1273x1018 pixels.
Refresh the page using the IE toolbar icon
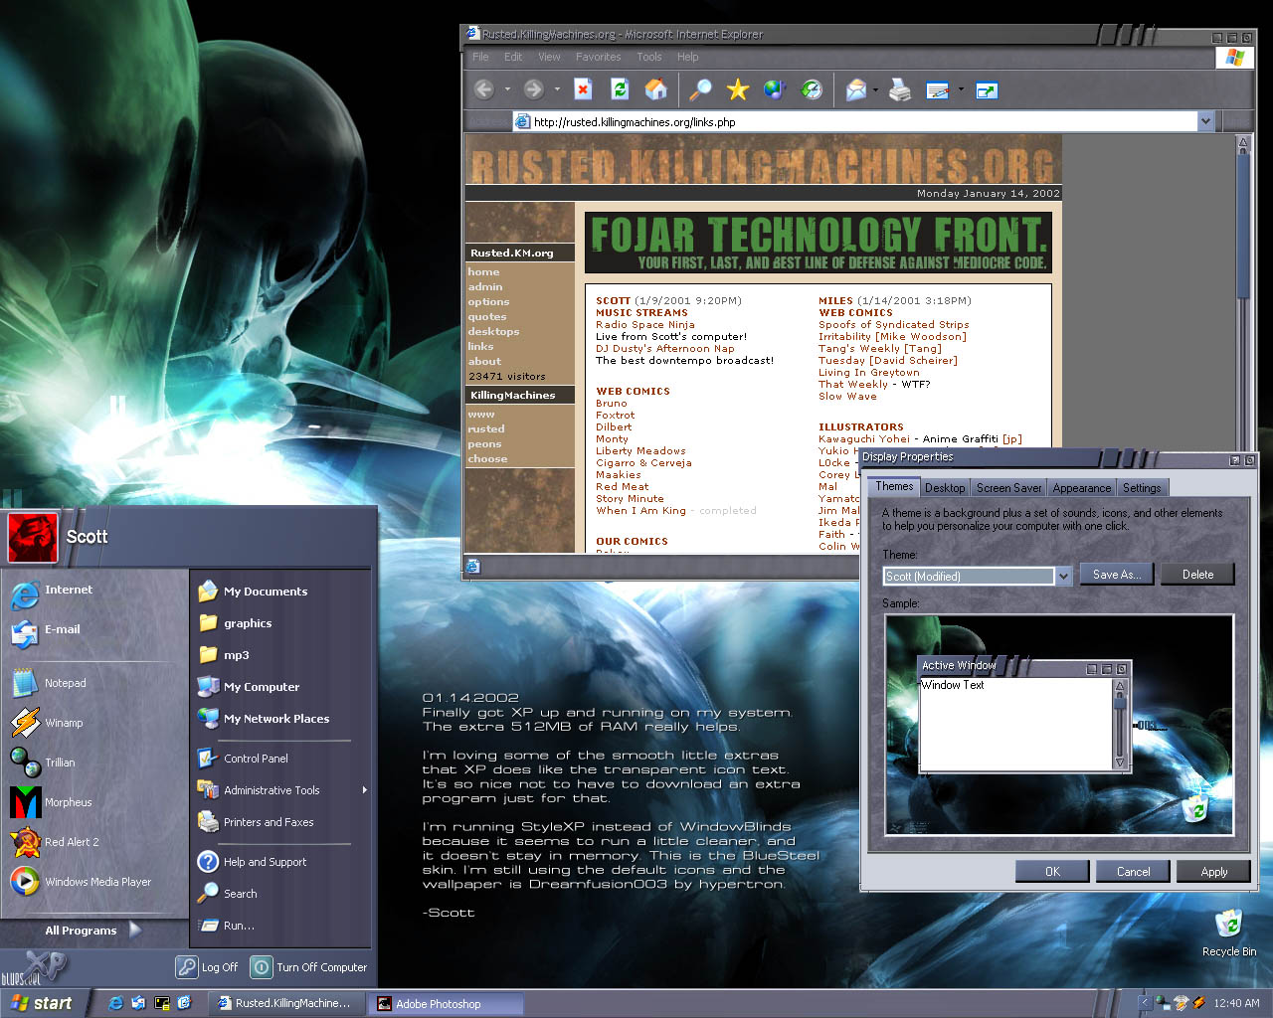point(620,89)
